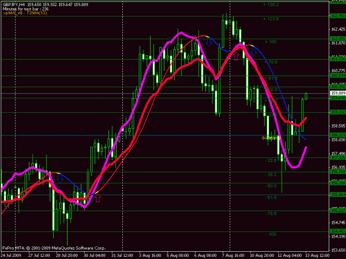Click the + 123.6 Fibonacci label
The image size is (346, 259).
click(x=271, y=19)
